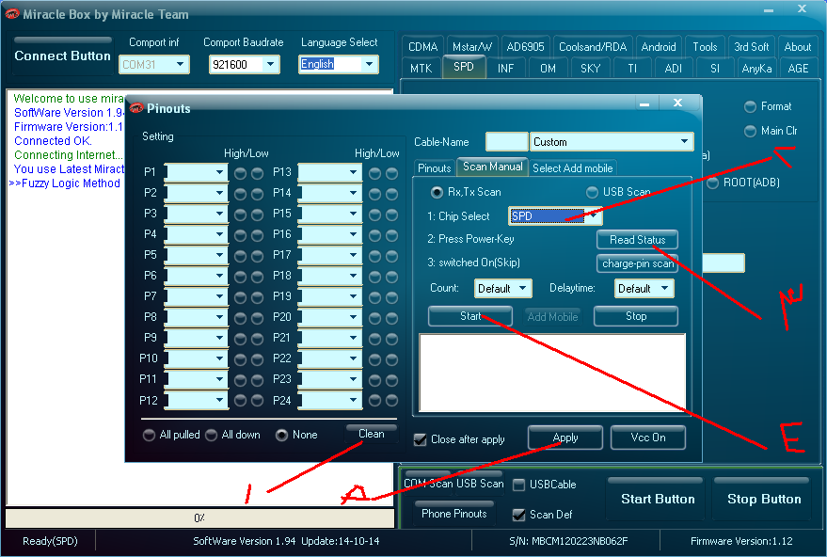Screen dimensions: 827x557
Task: Minimize the Pinouts dialog
Action: [x=644, y=103]
